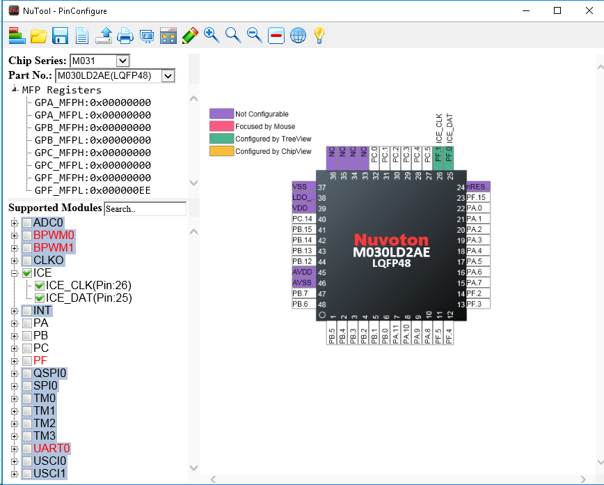
Task: Click the upload export arrow icon
Action: pyautogui.click(x=104, y=36)
